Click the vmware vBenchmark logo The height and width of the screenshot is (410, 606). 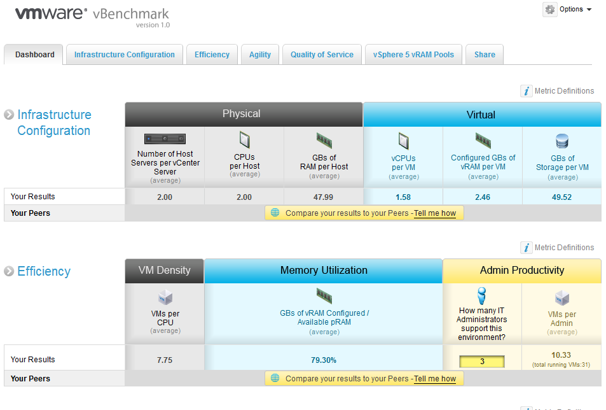pyautogui.click(x=92, y=17)
